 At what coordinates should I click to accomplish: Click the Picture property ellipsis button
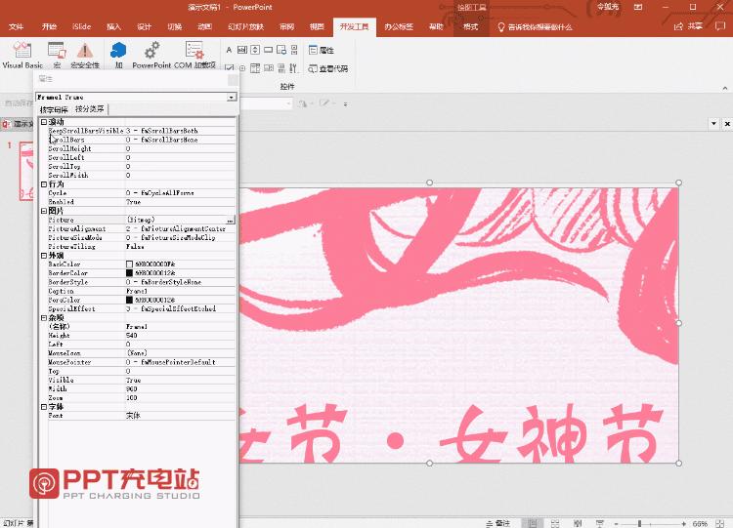click(230, 220)
